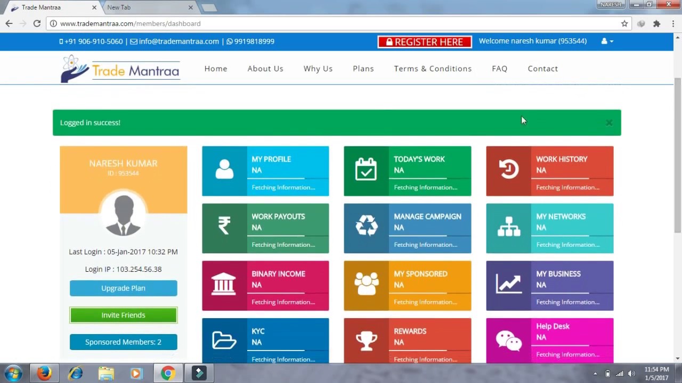Click the Last Login date text

tap(123, 252)
